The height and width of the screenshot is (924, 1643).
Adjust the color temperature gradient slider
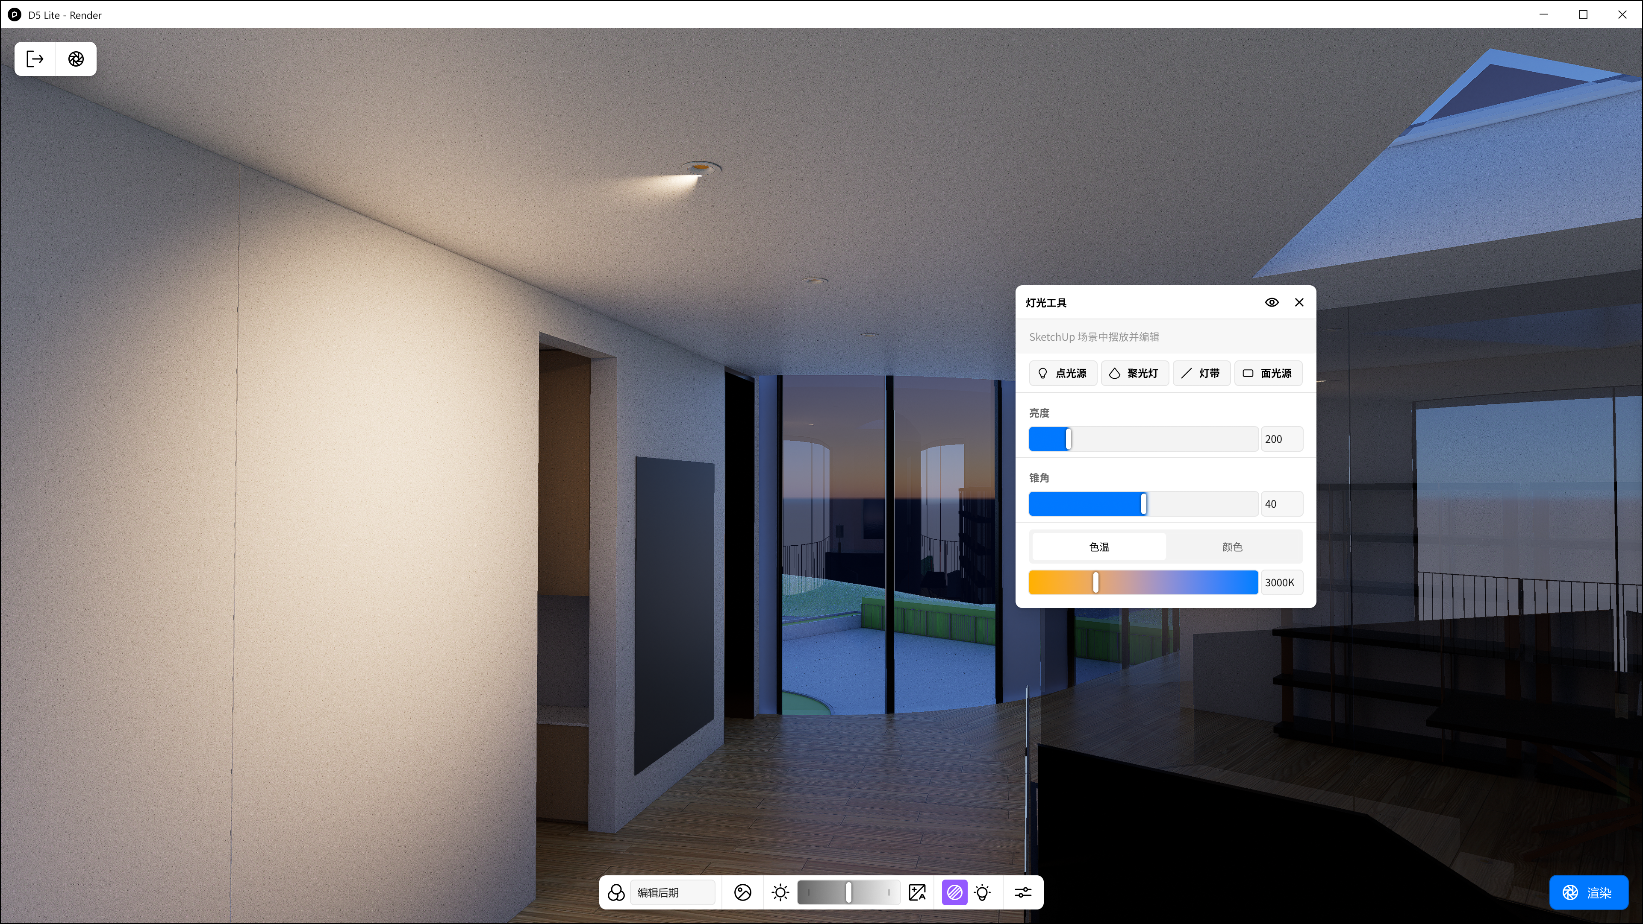click(x=1143, y=582)
